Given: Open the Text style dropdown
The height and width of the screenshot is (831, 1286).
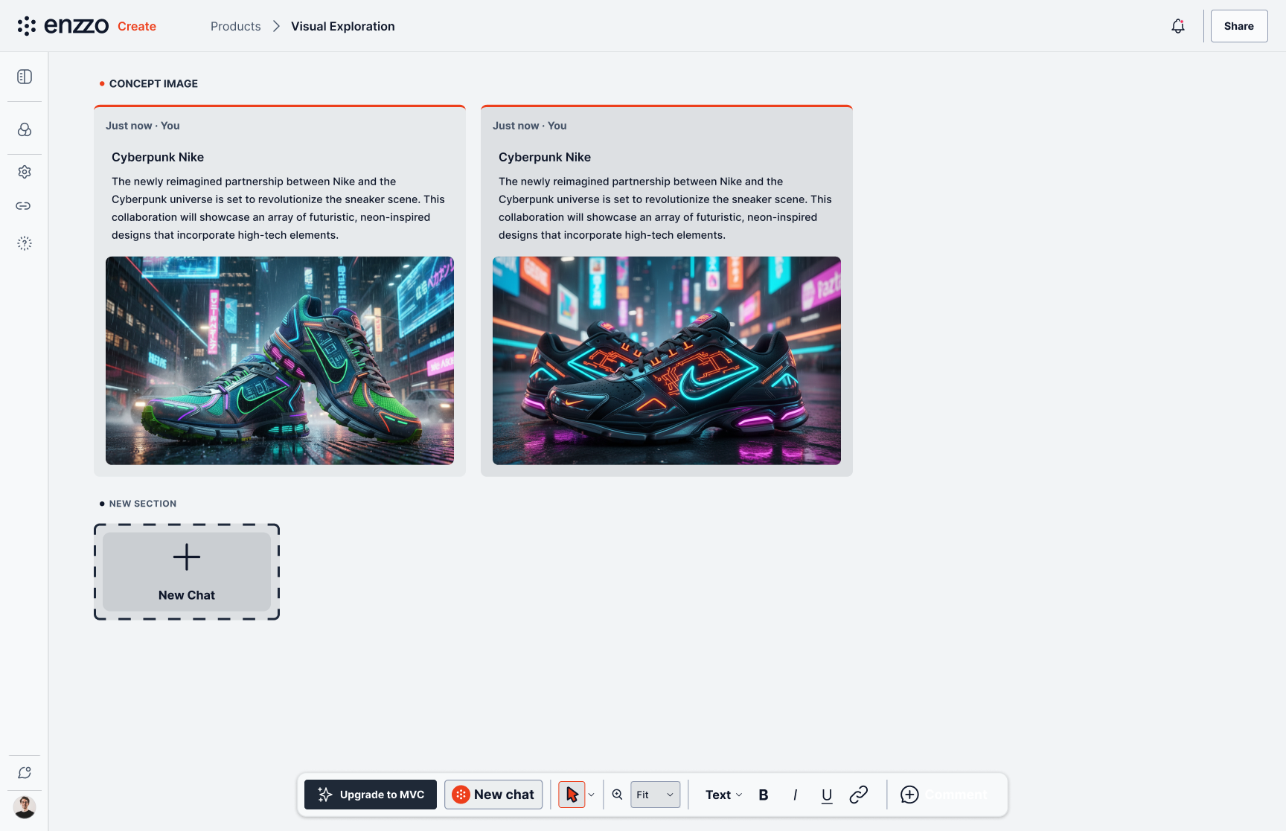Looking at the screenshot, I should [x=723, y=795].
